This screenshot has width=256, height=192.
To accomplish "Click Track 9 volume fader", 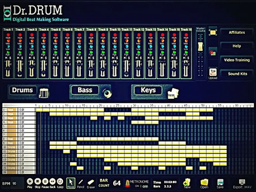I will click(x=103, y=68).
